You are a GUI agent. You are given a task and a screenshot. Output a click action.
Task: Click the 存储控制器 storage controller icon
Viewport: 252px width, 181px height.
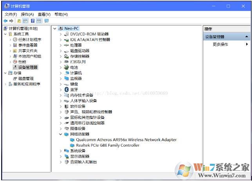click(67, 56)
